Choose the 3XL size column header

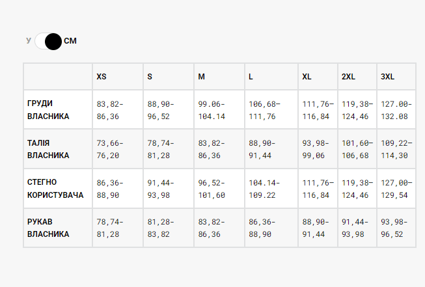(x=388, y=77)
